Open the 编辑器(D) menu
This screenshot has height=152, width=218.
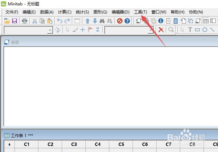(120, 12)
